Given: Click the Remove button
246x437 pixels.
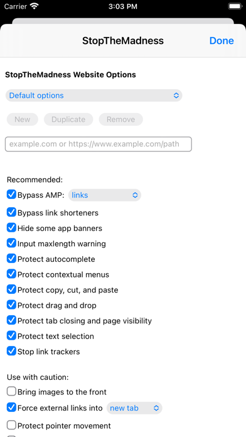Looking at the screenshot, I should pos(120,119).
